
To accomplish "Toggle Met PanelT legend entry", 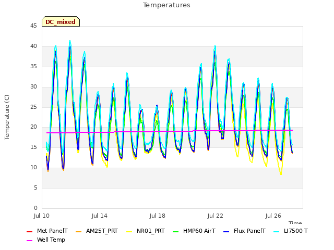I will (x=47, y=231).
